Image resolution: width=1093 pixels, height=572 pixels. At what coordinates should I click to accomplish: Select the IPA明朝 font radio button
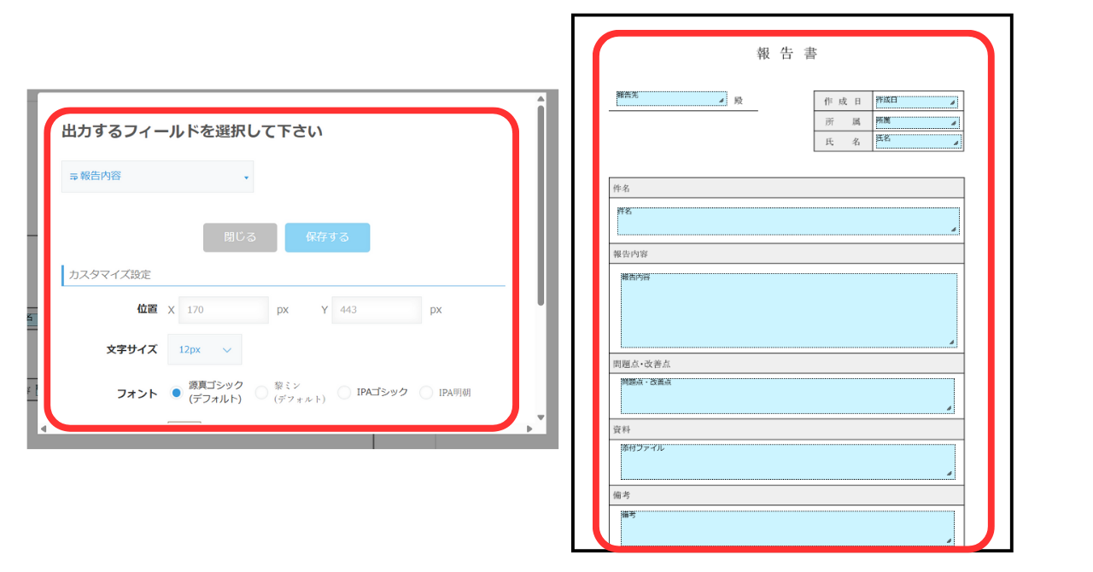(426, 393)
